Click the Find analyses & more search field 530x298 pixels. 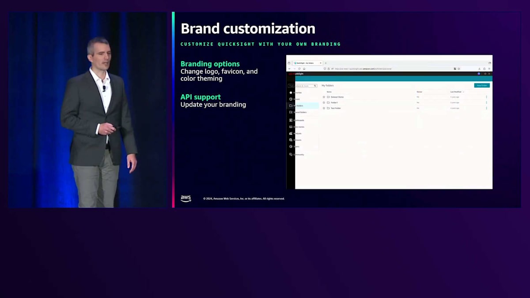[303, 86]
